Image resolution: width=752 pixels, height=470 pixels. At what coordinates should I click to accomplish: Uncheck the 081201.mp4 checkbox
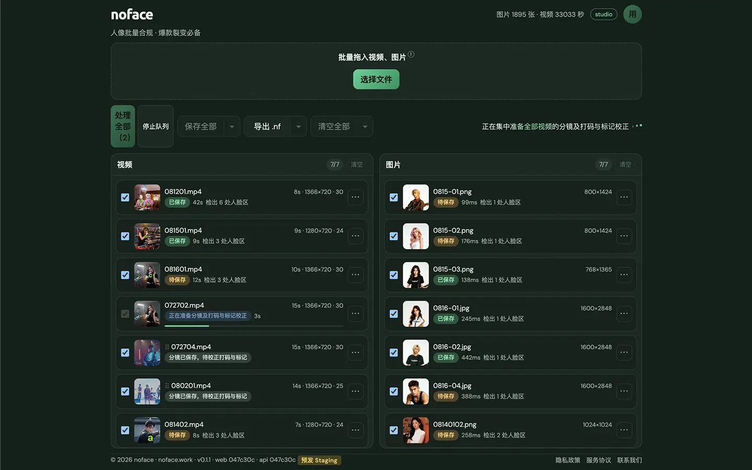[x=125, y=197]
